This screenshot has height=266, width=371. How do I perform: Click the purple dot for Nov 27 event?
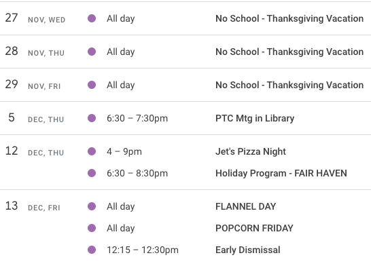[92, 18]
